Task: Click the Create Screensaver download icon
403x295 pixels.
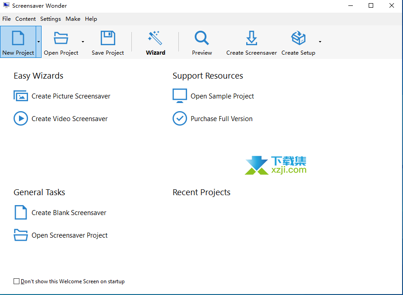Action: click(251, 38)
